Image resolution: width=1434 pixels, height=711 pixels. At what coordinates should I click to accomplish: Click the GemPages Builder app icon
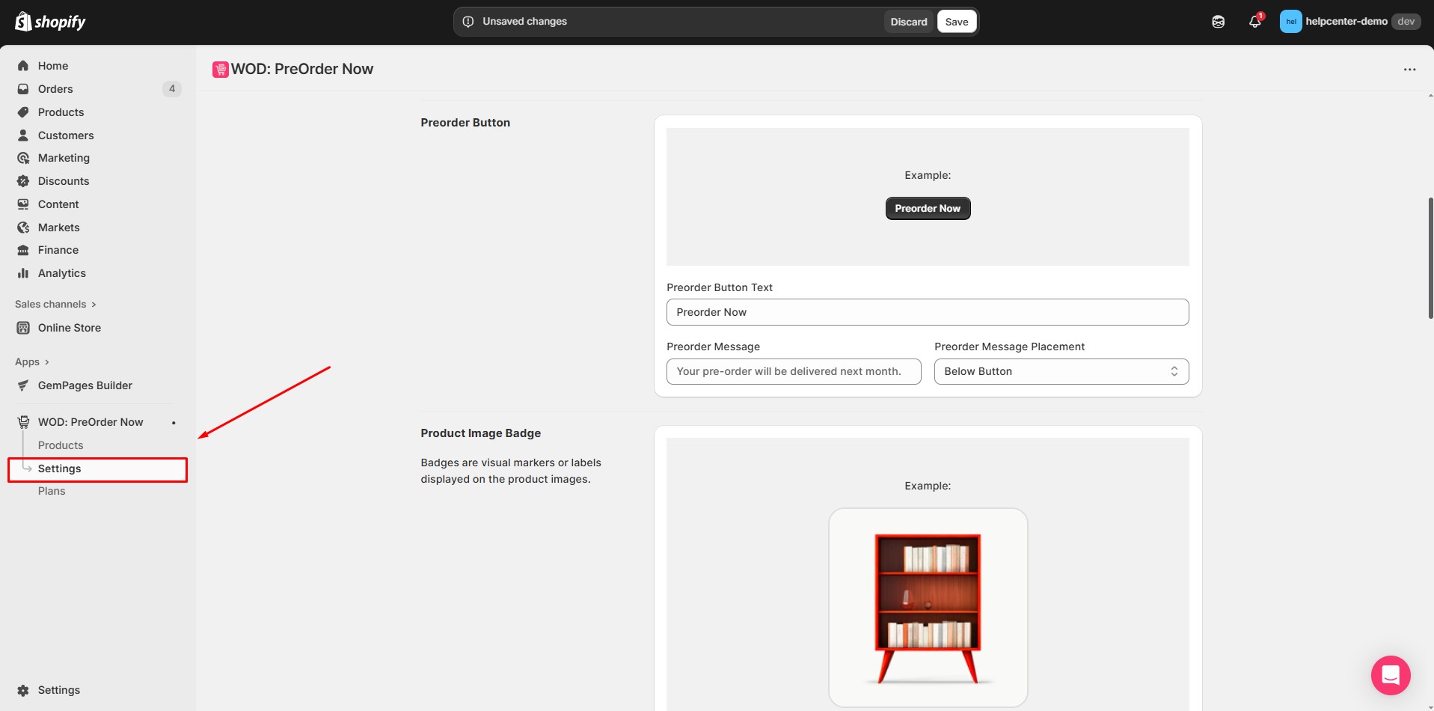coord(23,385)
